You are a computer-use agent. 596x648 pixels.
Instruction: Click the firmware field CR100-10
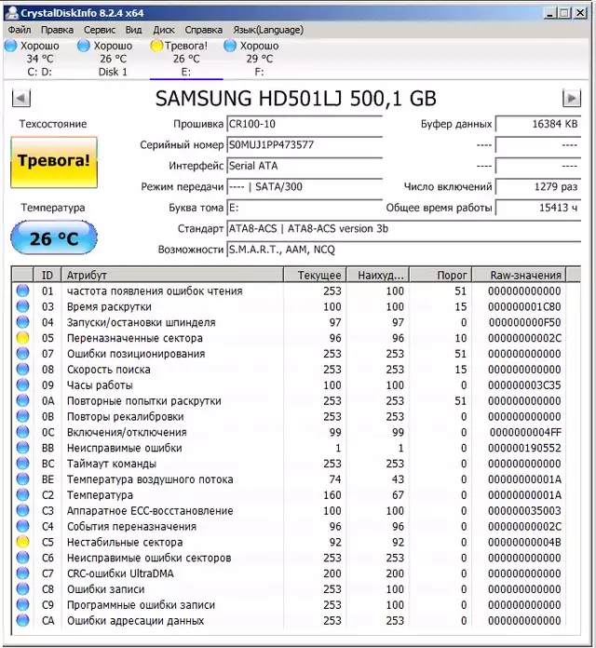tap(305, 124)
